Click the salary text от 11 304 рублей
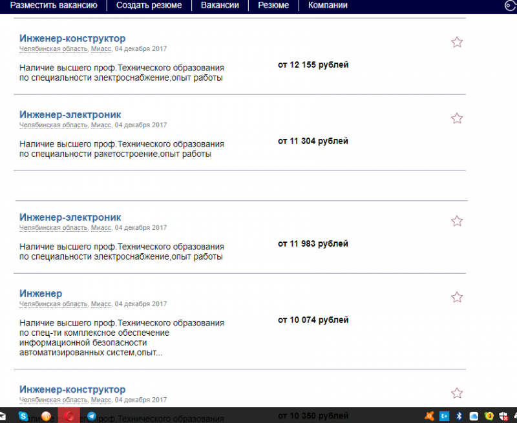Viewport: 517px width, 423px height. pos(313,141)
